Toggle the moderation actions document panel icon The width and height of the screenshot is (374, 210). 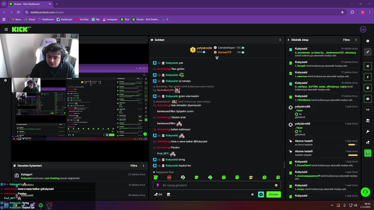tap(368, 88)
